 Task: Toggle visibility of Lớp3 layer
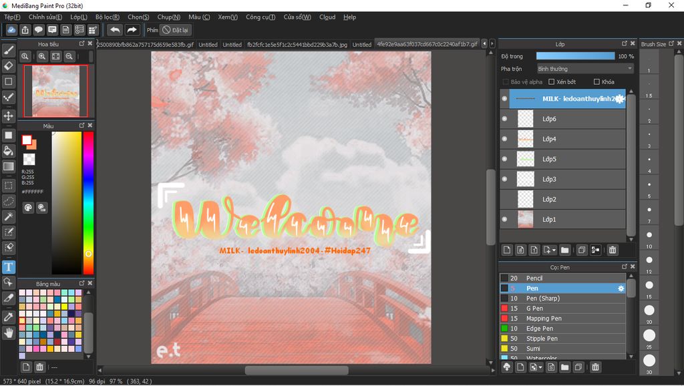(x=505, y=179)
